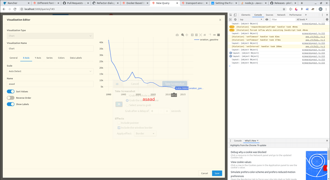
Task: Open the Scale Auto Detect dropdown
Action: tap(50, 71)
